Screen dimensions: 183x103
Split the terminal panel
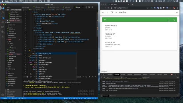click(x=86, y=77)
